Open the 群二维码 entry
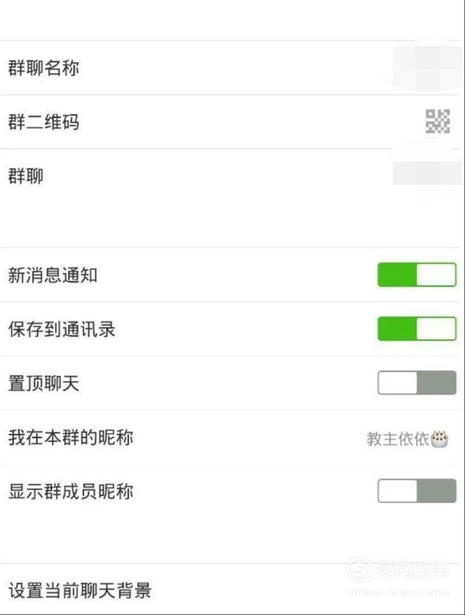 [232, 122]
